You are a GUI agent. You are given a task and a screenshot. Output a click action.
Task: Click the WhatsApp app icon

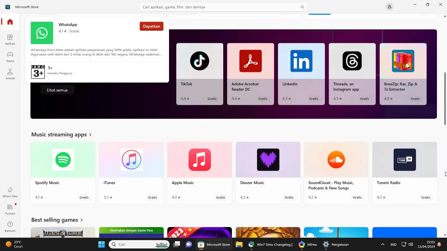click(42, 33)
